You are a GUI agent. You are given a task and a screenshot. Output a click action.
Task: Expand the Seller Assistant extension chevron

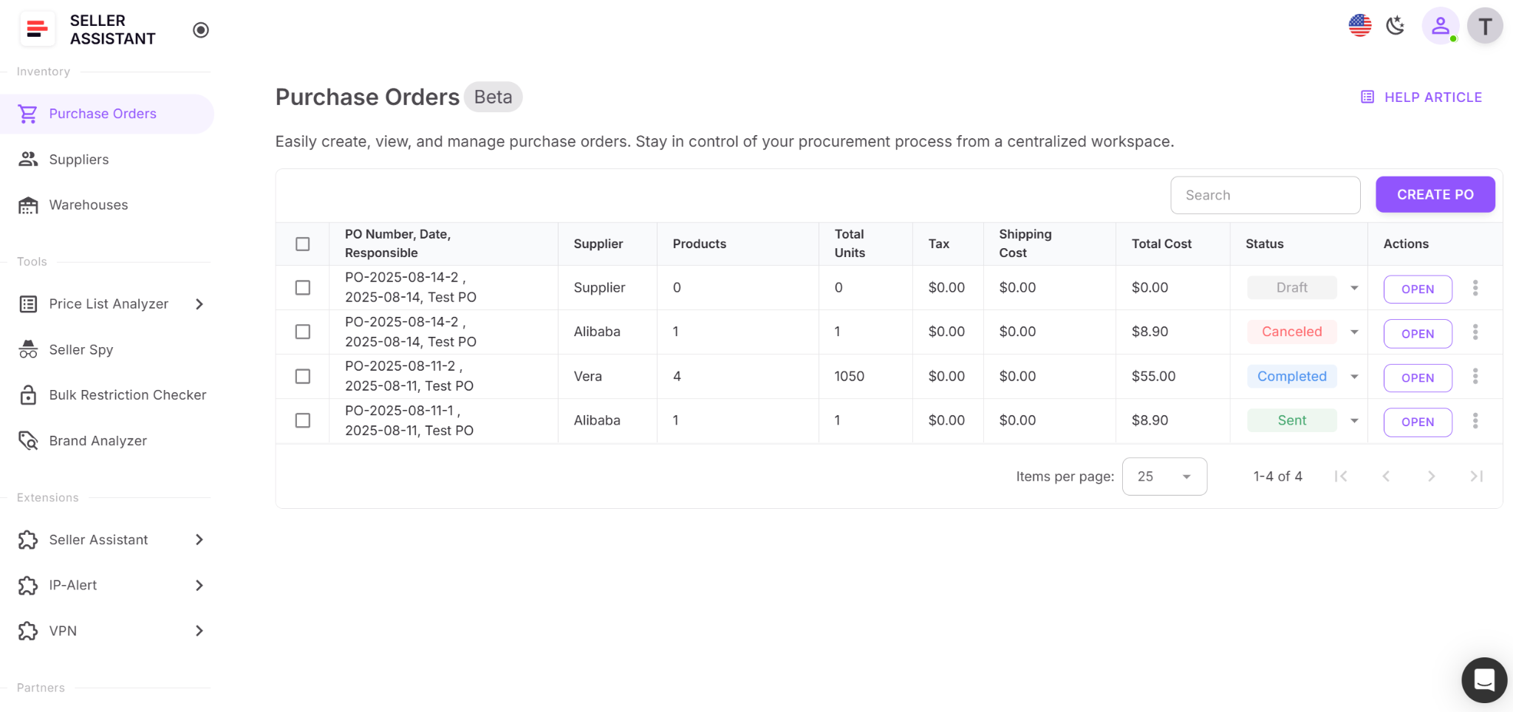pyautogui.click(x=199, y=539)
